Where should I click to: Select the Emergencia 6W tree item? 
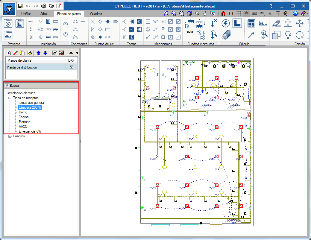click(30, 131)
